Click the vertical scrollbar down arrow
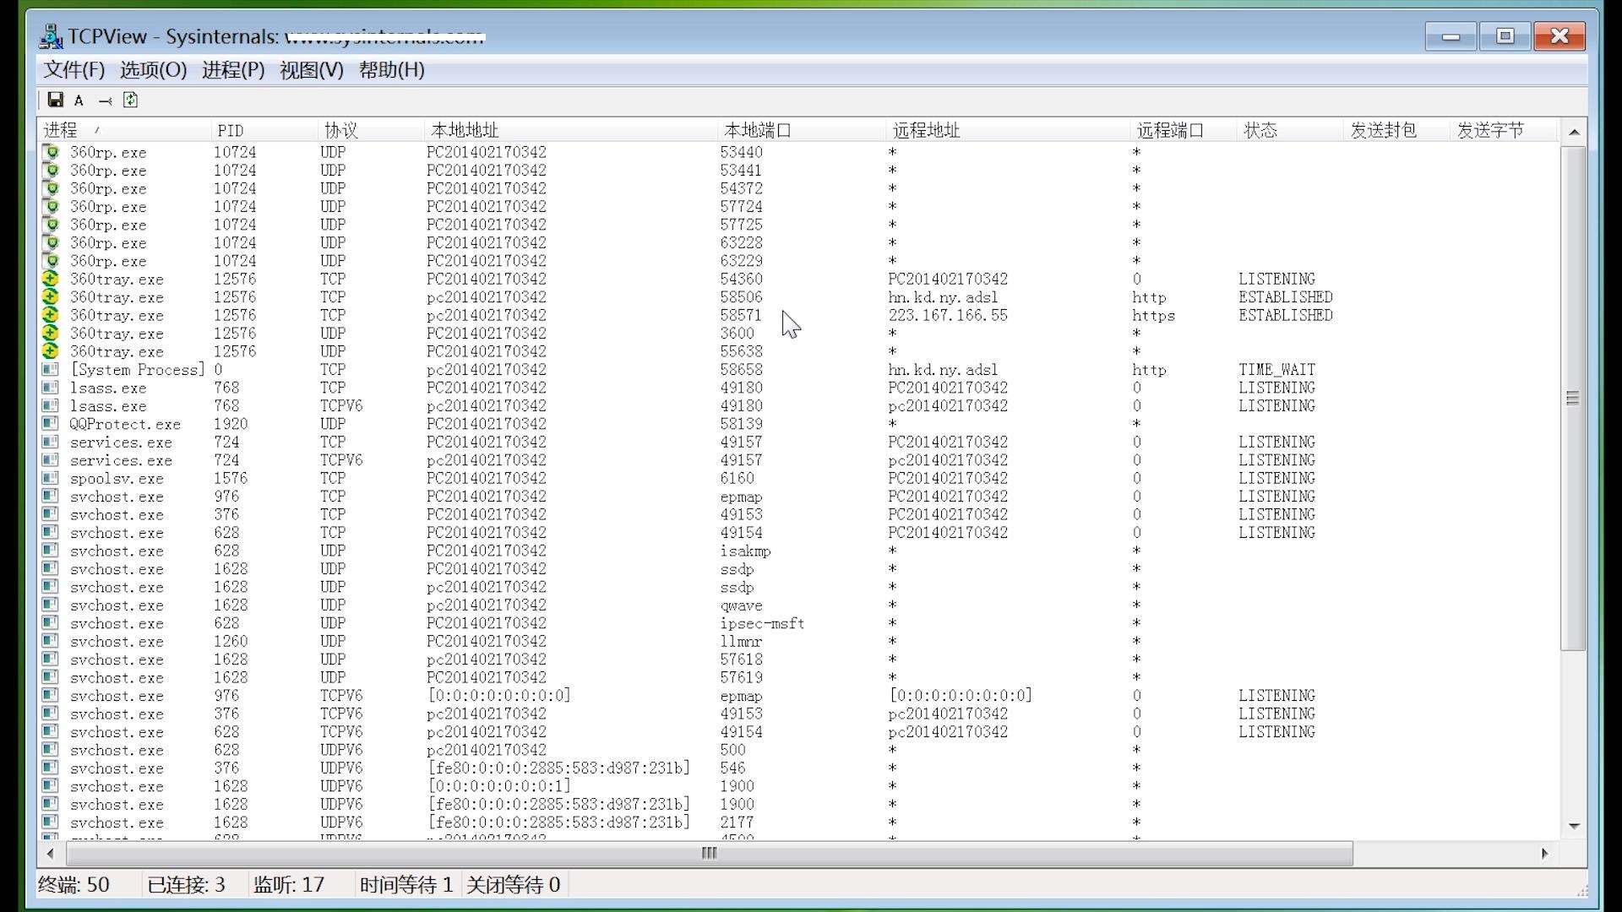Image resolution: width=1622 pixels, height=912 pixels. (1573, 826)
